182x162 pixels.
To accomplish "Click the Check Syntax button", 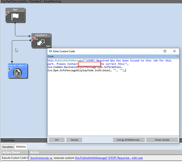I will [x=162, y=140].
